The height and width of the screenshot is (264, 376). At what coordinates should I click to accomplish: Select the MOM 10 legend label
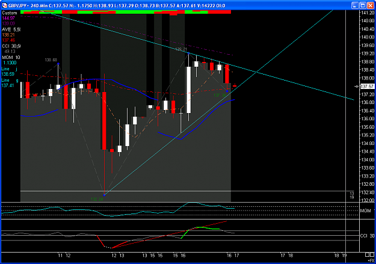(x=11, y=58)
